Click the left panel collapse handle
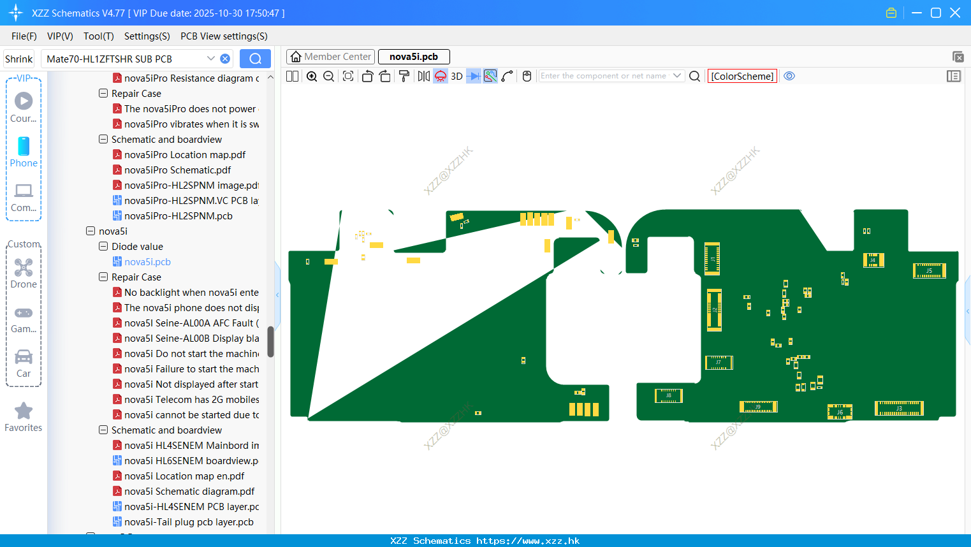Viewport: 971px width, 547px height. click(x=277, y=295)
